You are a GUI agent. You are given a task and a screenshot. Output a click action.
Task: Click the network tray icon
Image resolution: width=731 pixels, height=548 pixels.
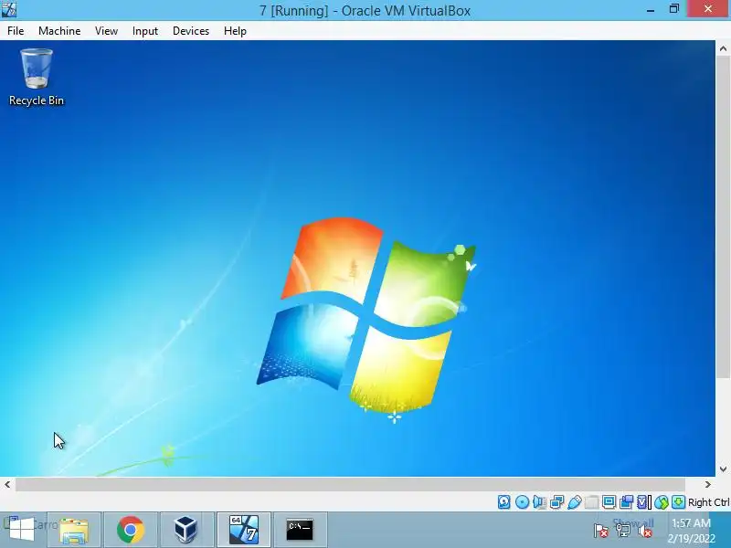tap(623, 531)
